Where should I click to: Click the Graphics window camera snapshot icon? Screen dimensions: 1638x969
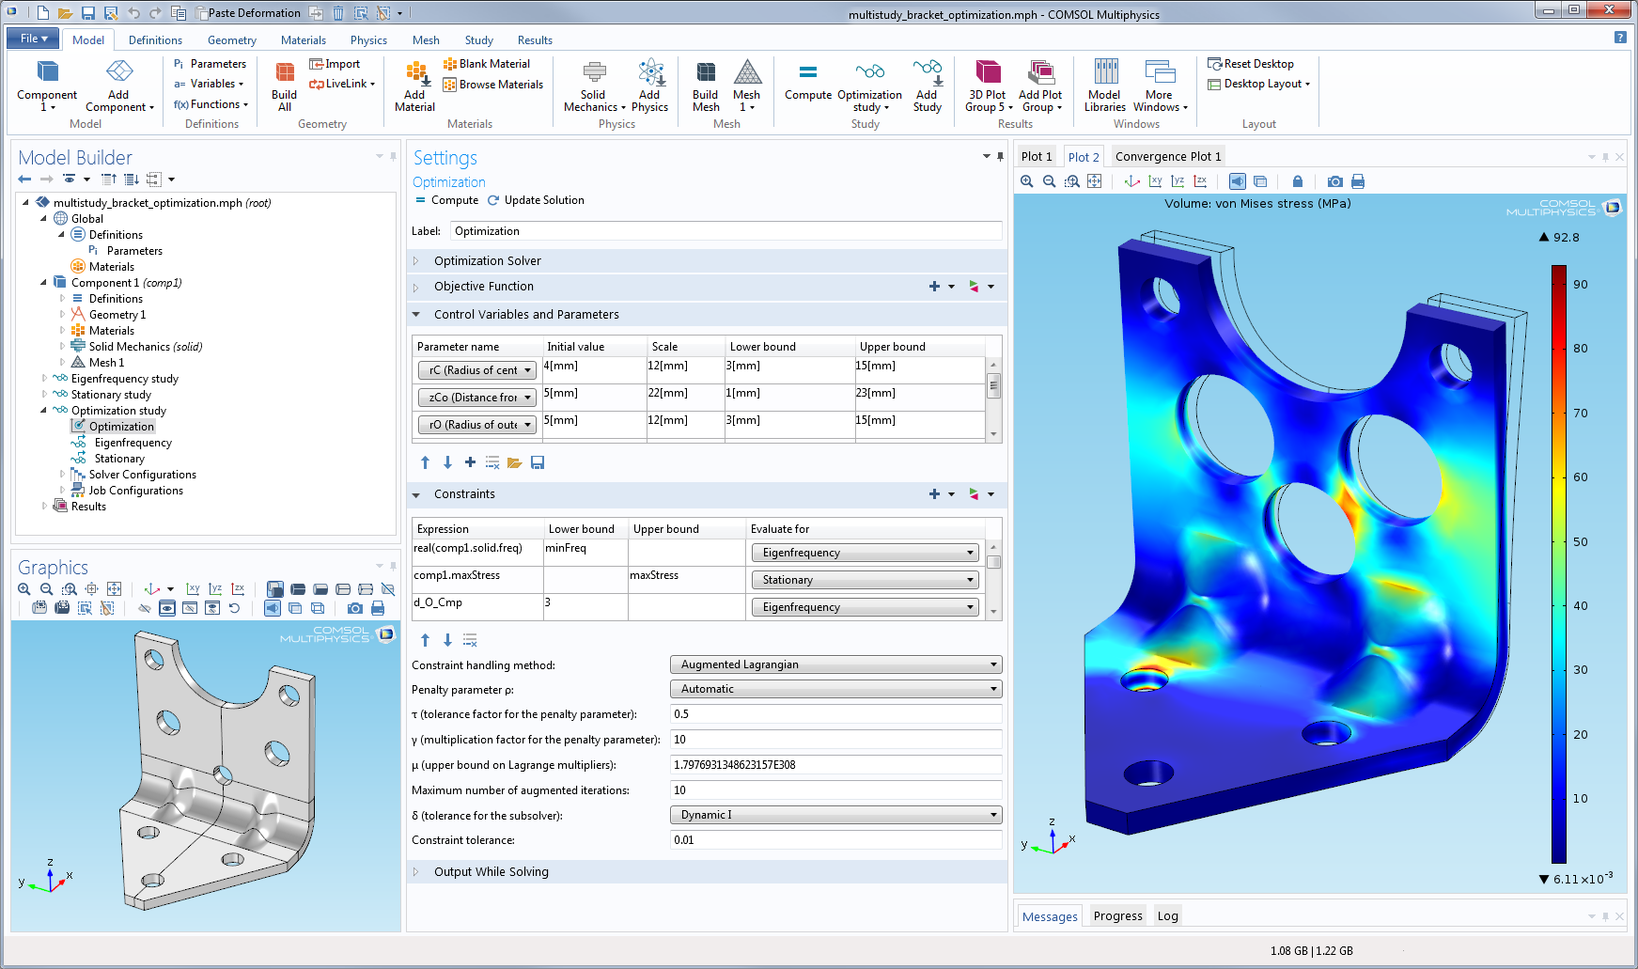354,608
